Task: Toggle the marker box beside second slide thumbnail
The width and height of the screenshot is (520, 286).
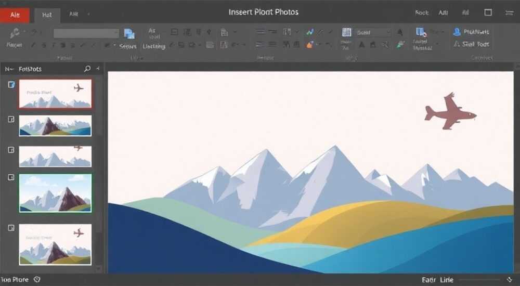Action: tap(11, 119)
